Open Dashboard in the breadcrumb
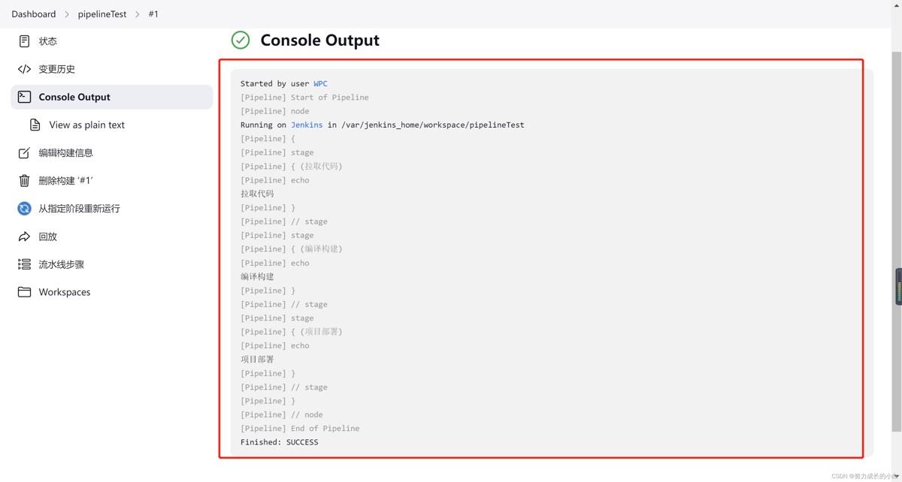This screenshot has height=482, width=902. (34, 14)
